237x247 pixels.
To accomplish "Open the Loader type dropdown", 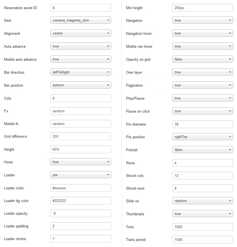I will click(x=81, y=175).
